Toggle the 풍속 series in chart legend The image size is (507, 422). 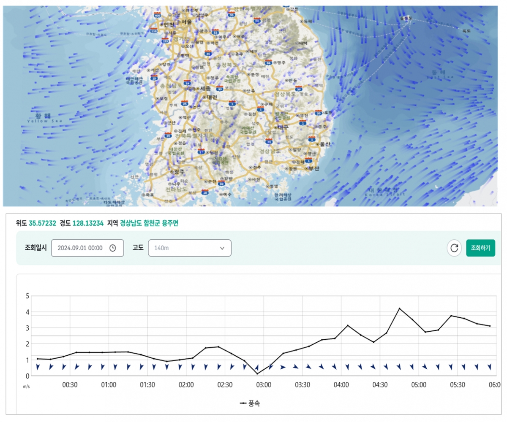(250, 403)
